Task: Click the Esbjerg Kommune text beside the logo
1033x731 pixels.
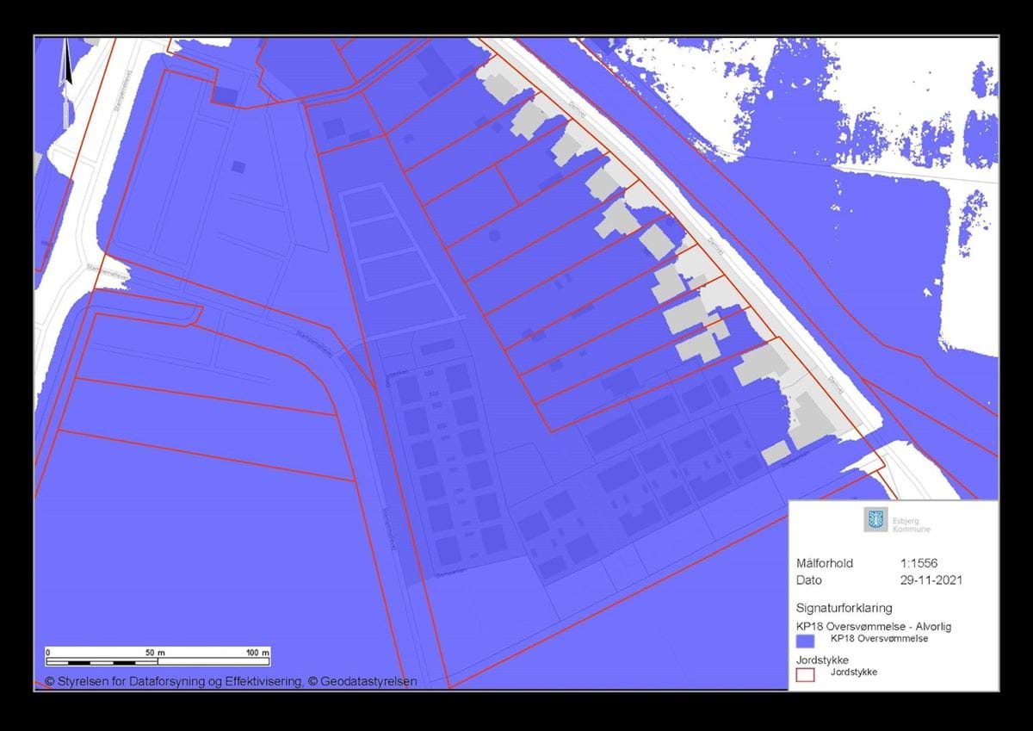Action: pyautogui.click(x=911, y=523)
